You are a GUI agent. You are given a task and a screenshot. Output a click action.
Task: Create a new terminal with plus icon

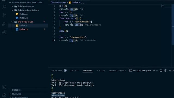tap(154, 71)
